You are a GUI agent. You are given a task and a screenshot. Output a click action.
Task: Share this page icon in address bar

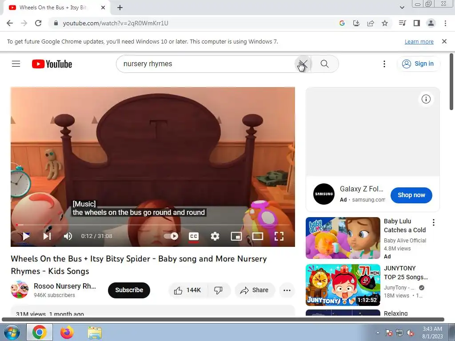tap(370, 23)
